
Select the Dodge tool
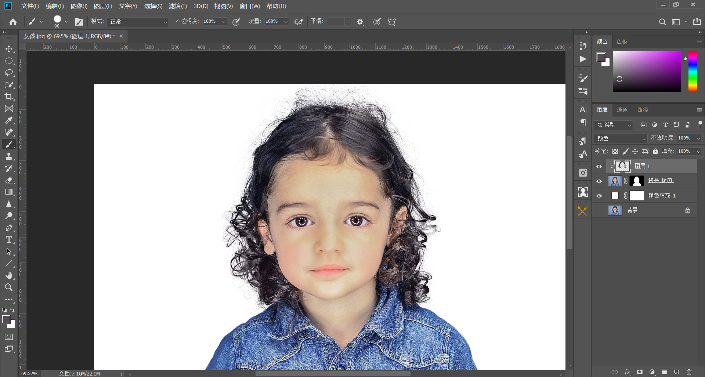click(9, 216)
